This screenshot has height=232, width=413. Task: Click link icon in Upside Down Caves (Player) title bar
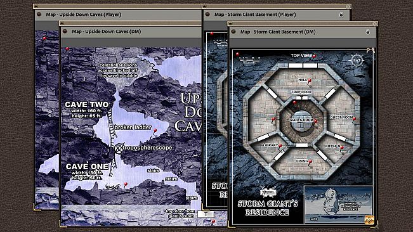39,15
